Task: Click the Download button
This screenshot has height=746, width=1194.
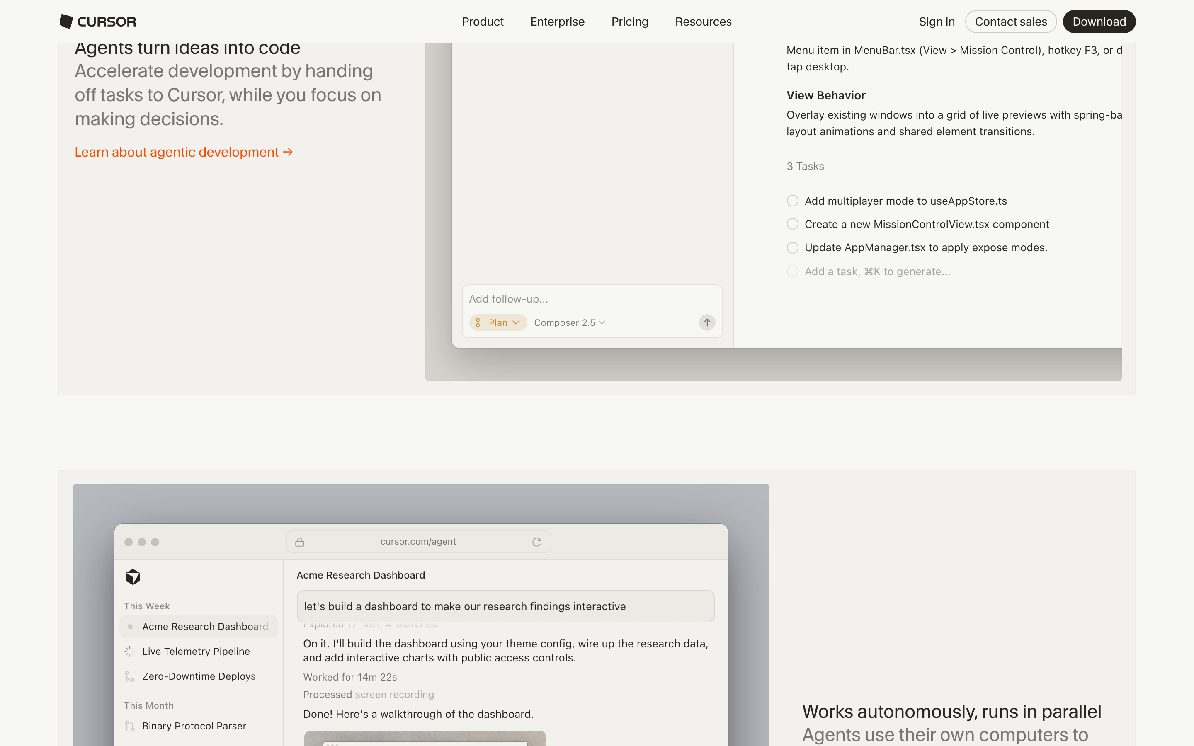Action: pos(1099,22)
